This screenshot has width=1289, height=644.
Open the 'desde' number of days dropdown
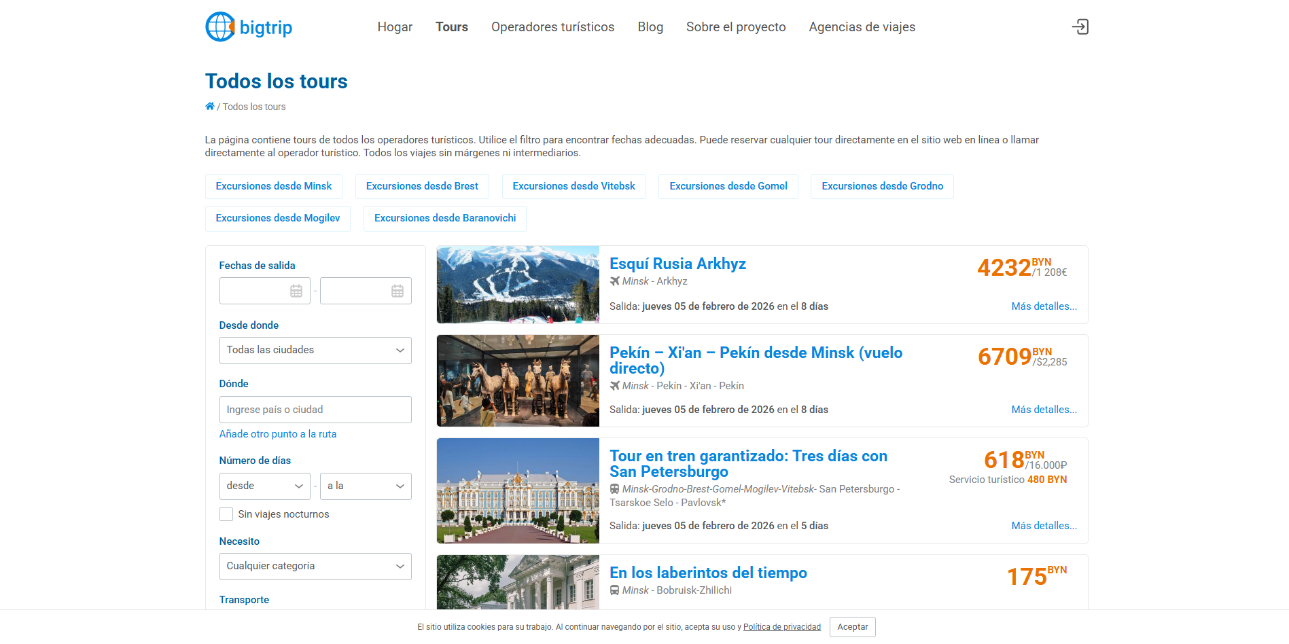[x=264, y=486]
